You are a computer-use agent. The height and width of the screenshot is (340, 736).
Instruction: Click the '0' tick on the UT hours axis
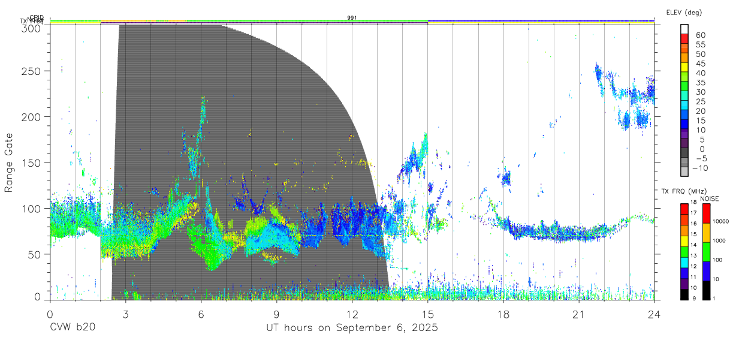50,314
